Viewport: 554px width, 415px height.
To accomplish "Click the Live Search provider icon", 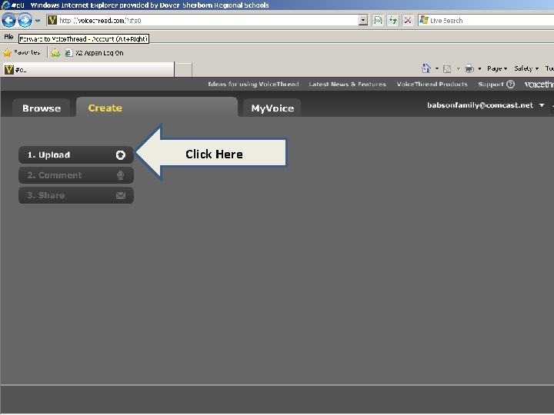I will point(424,20).
